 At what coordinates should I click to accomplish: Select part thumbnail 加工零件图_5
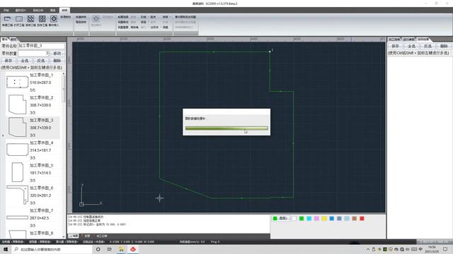coord(17,172)
